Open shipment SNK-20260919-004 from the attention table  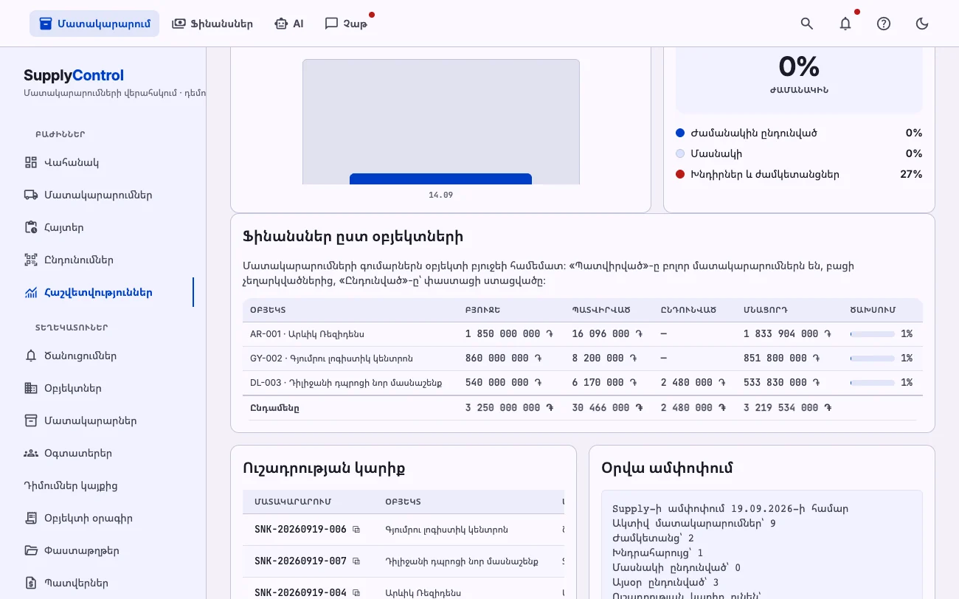point(300,593)
